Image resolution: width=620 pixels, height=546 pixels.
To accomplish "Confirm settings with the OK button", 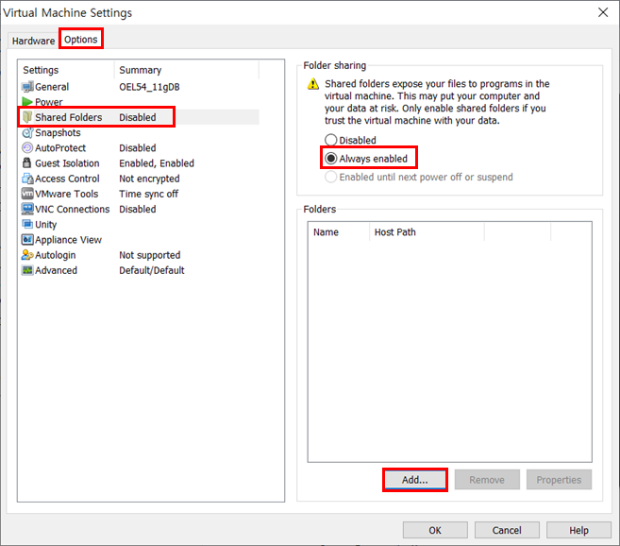I will (435, 530).
